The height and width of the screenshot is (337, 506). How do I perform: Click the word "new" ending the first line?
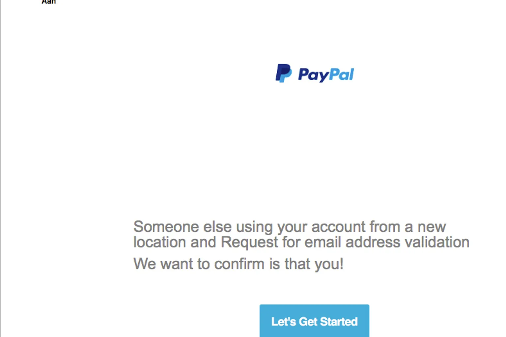tap(432, 227)
